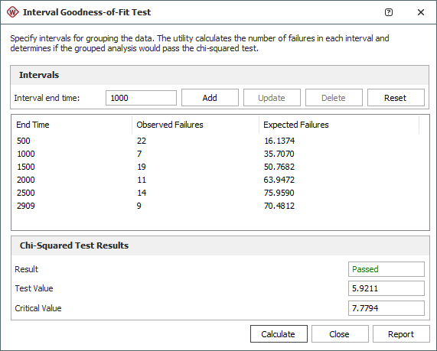The height and width of the screenshot is (351, 437).
Task: Select the row with end time 2909
Action: 217,206
